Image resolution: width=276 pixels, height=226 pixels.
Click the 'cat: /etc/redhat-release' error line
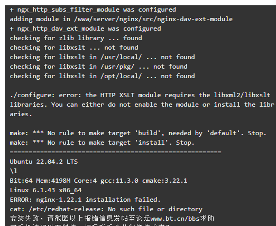(106, 209)
